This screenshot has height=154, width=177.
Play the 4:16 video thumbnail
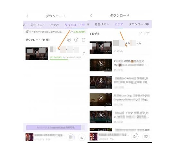point(101,117)
